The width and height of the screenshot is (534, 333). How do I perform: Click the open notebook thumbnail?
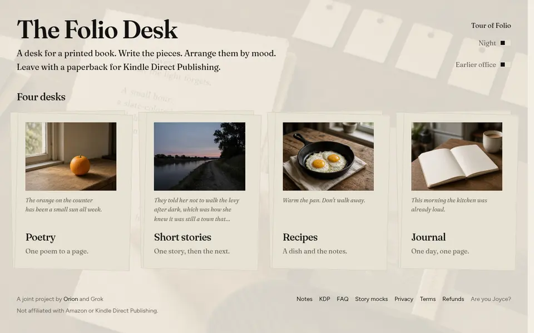coord(457,157)
